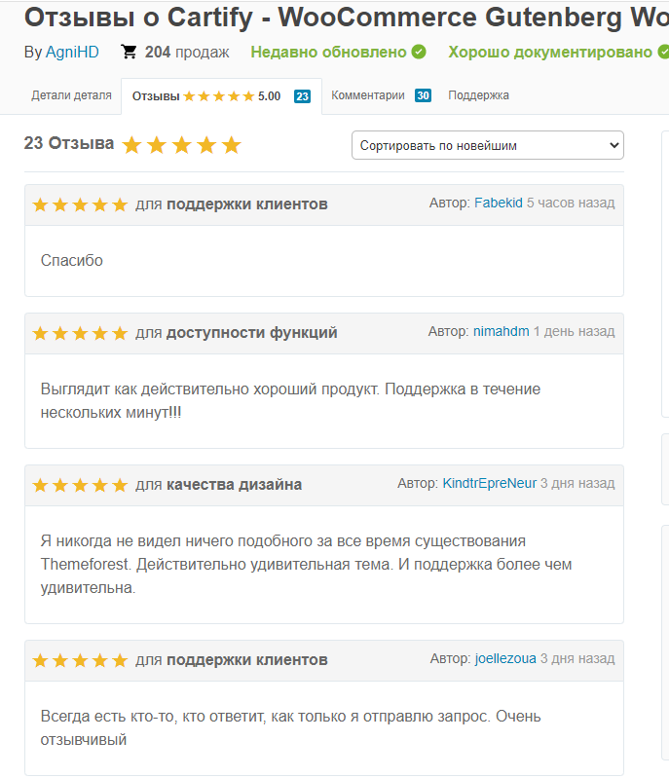Click the shopping cart sales icon
The image size is (669, 778).
coord(129,52)
